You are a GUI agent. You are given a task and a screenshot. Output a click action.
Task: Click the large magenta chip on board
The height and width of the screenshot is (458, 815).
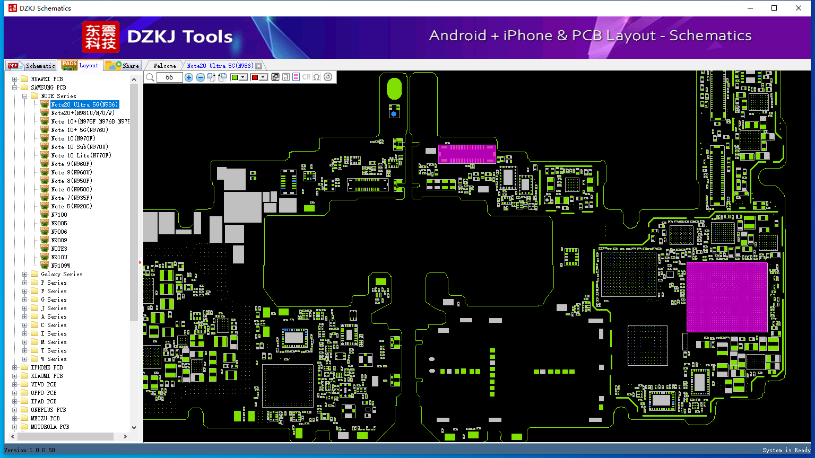[x=727, y=297]
